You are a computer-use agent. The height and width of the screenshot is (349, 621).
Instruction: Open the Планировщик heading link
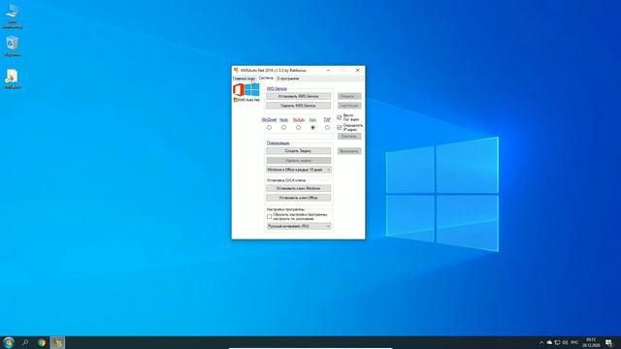pyautogui.click(x=278, y=143)
